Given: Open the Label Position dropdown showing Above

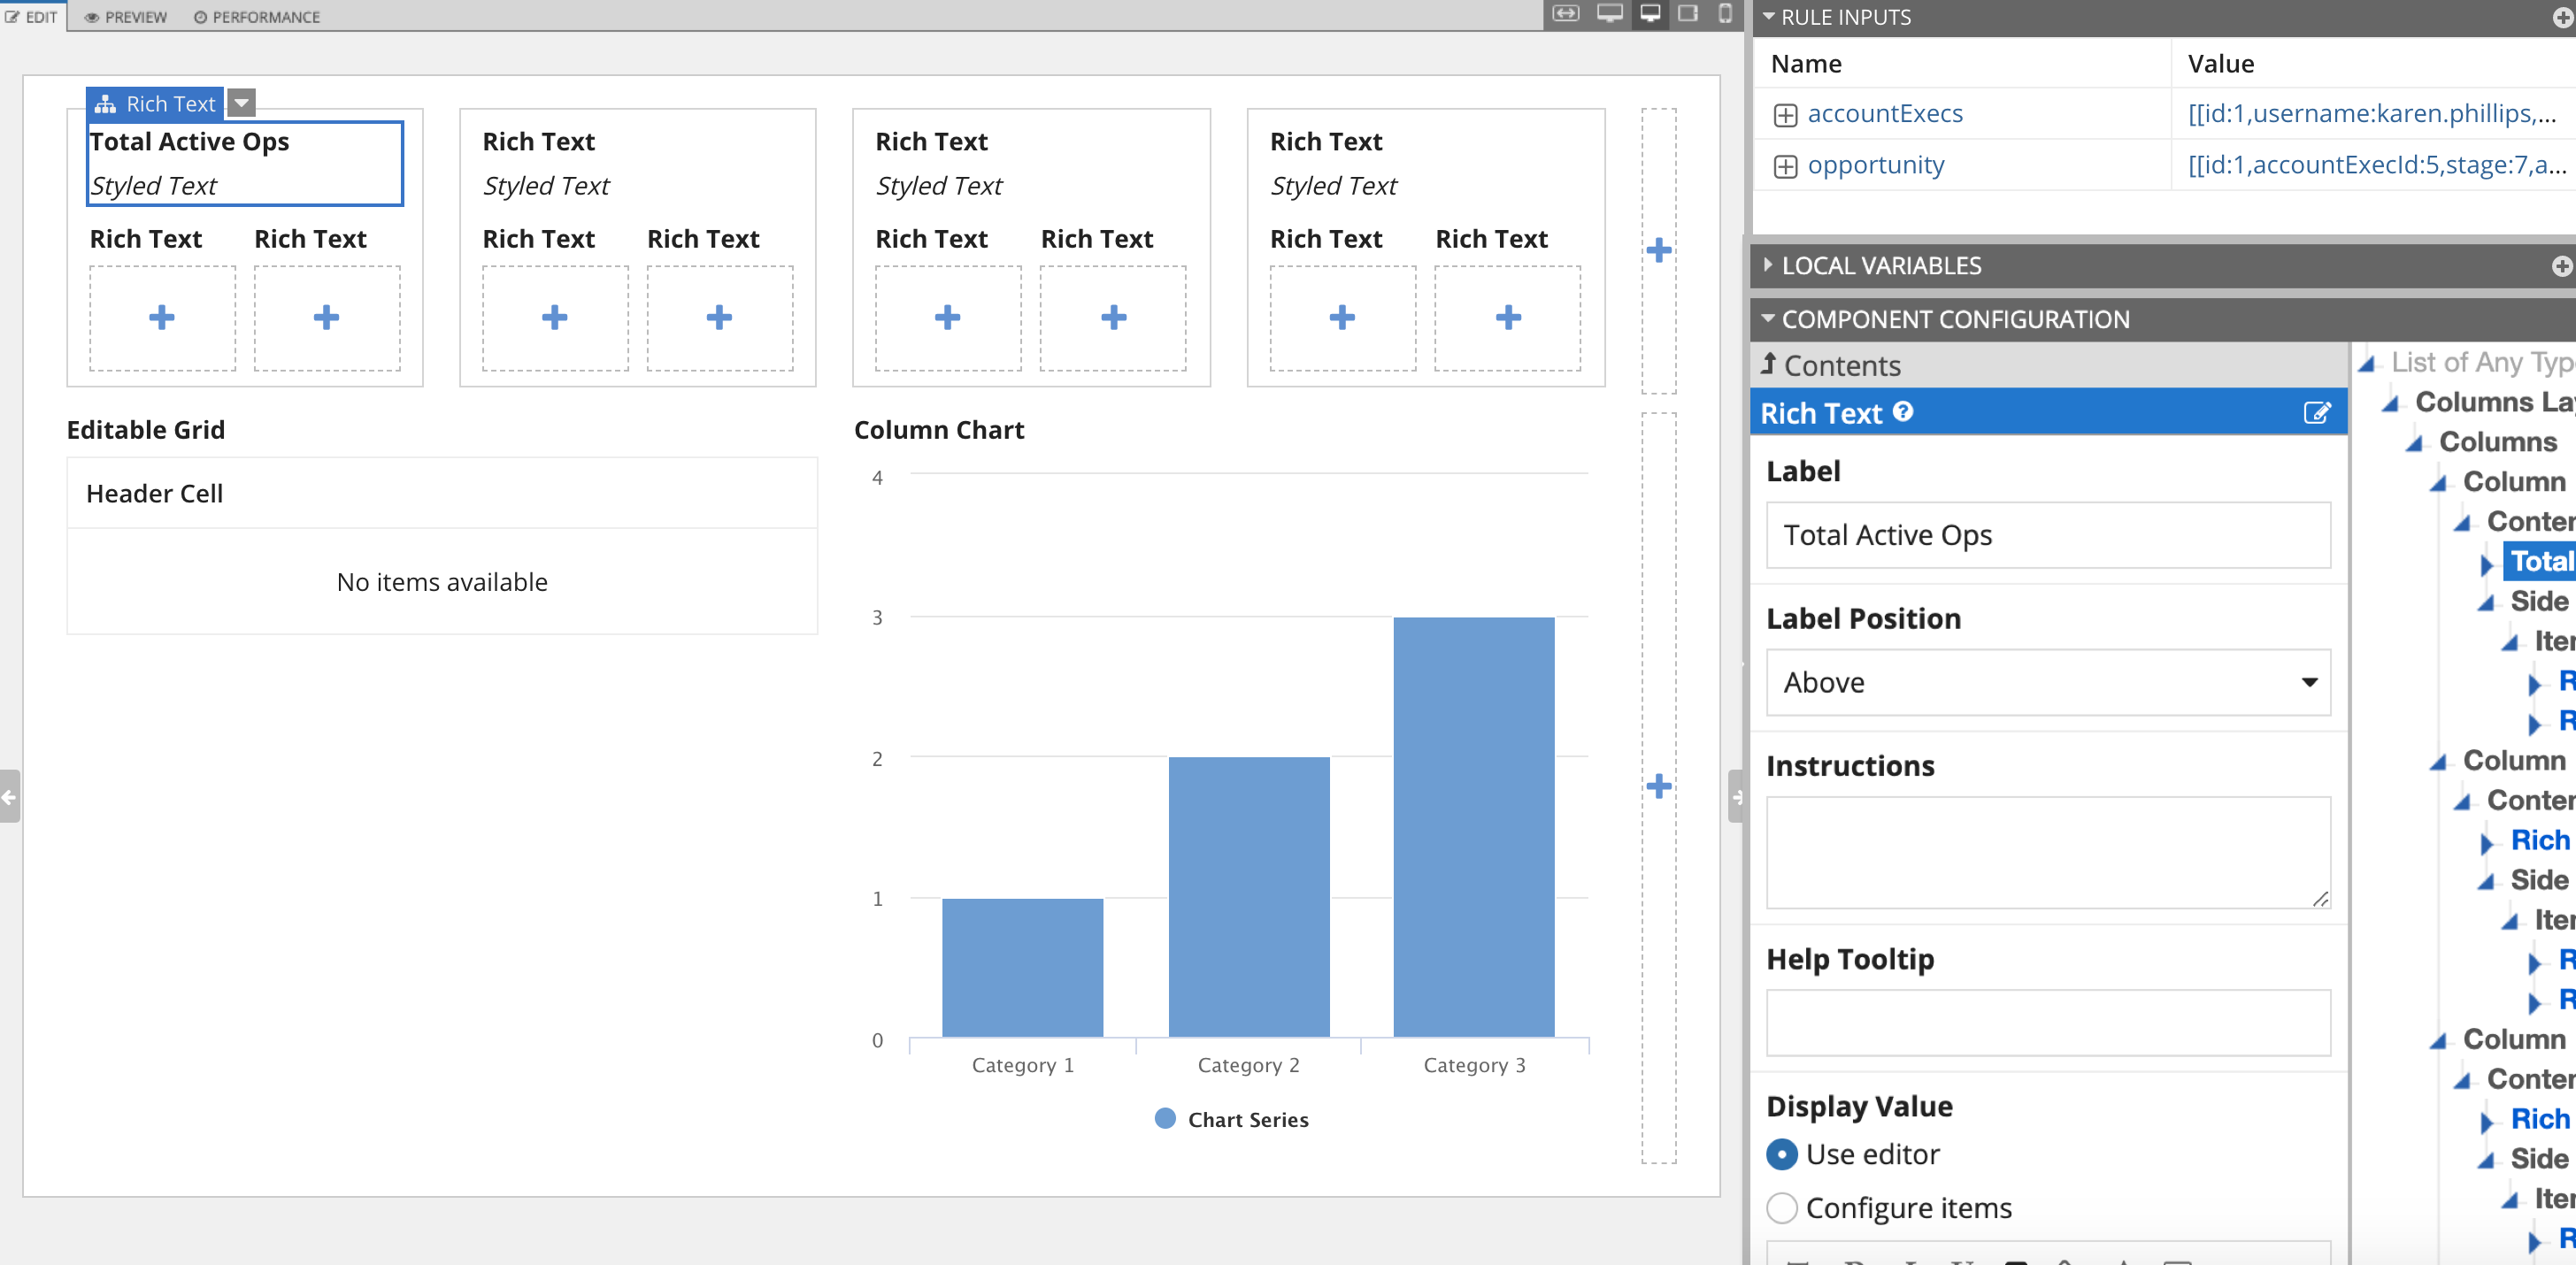Looking at the screenshot, I should tap(2048, 683).
